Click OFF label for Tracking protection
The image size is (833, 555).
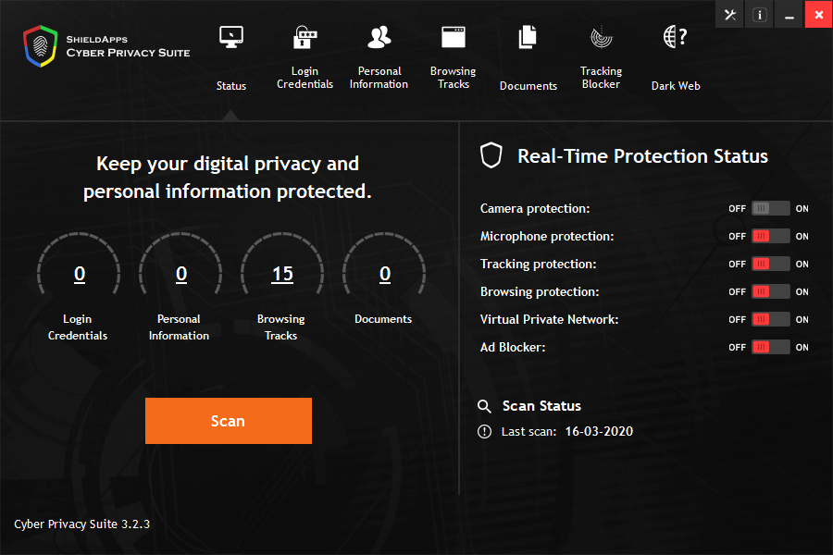point(737,264)
